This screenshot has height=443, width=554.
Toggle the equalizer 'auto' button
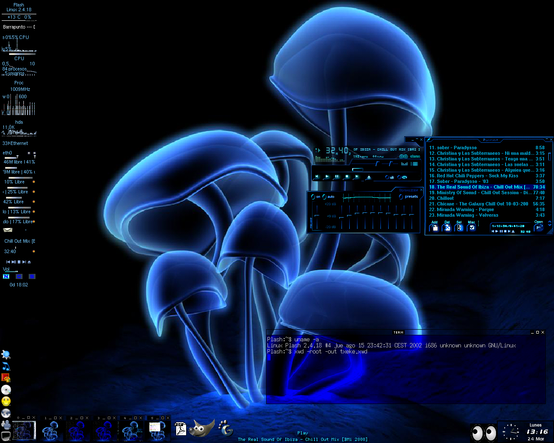click(329, 197)
